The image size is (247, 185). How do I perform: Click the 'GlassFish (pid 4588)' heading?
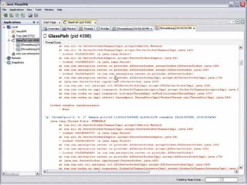69,36
